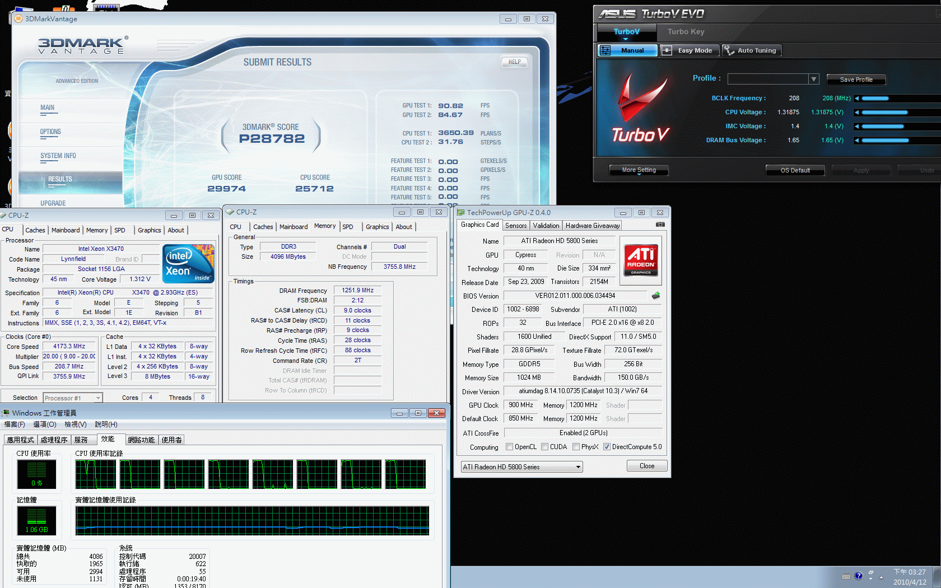Click DRAM Bus Voltage decrease arrow in TurboV
941x588 pixels.
(x=856, y=141)
